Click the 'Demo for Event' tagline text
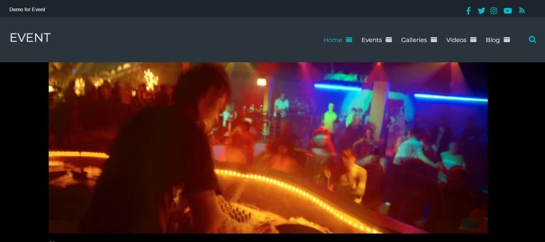This screenshot has height=242, width=545. coord(27,10)
